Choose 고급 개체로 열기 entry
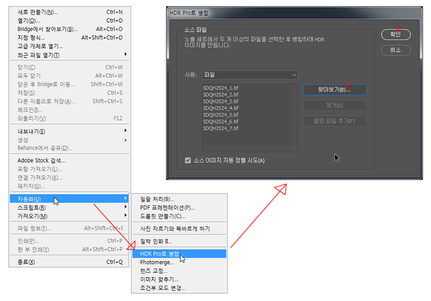This screenshot has width=431, height=301. pos(70,46)
